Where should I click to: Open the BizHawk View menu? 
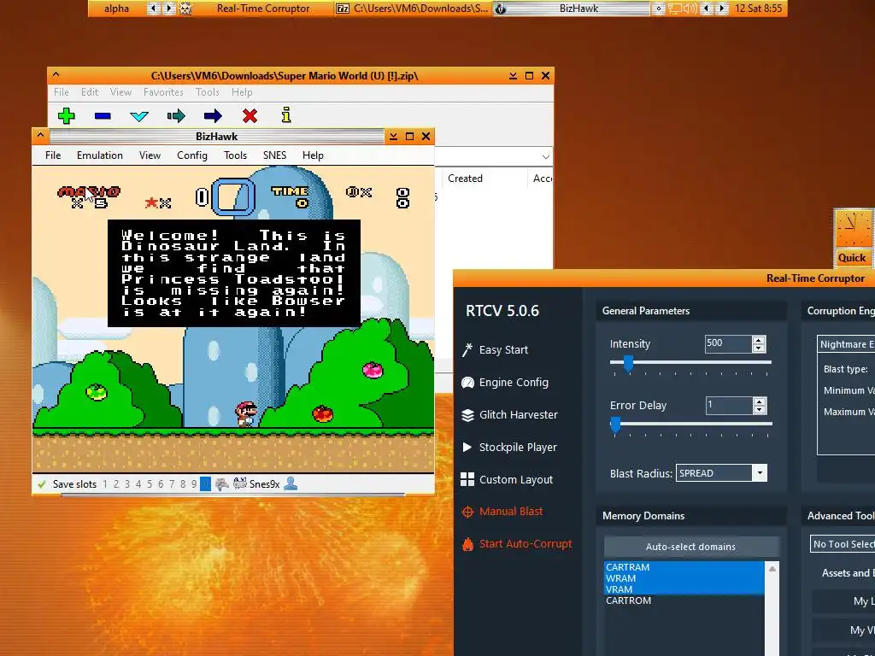tap(150, 155)
